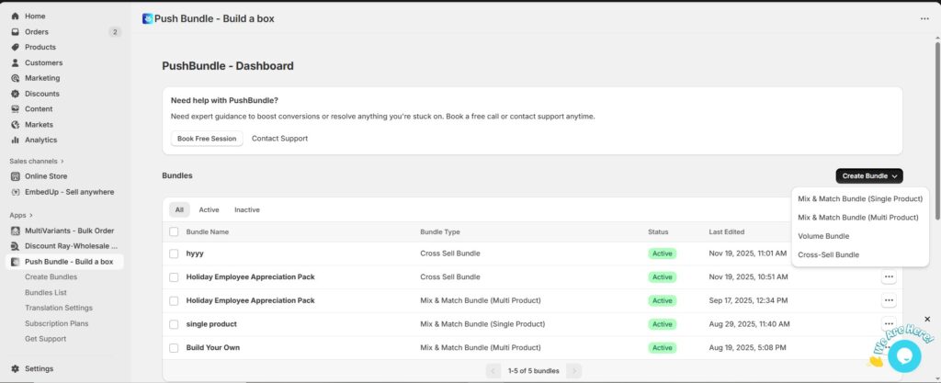This screenshot has width=941, height=383.
Task: Check the box for hyyy bundle
Action: pos(174,253)
